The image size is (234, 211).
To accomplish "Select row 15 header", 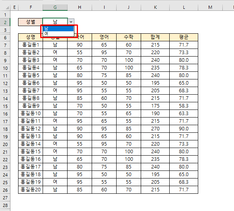I will (5, 106).
